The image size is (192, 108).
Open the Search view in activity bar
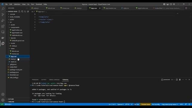point(3,9)
